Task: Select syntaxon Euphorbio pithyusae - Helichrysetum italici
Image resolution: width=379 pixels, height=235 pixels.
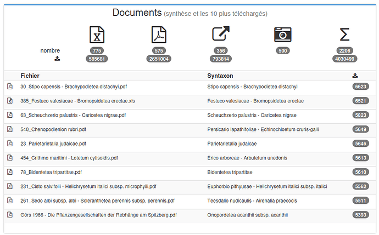Action: 267,186
